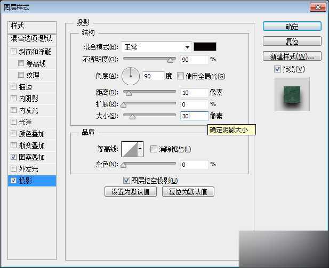Tick the 纹理 checkbox

[x=21, y=75]
